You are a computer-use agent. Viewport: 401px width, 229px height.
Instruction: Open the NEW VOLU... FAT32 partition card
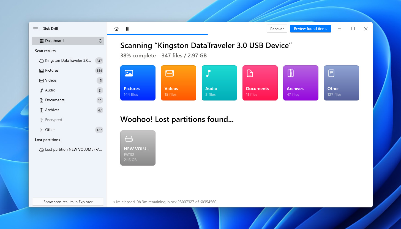[x=138, y=148]
